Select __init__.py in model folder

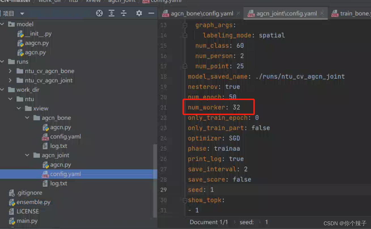34,34
